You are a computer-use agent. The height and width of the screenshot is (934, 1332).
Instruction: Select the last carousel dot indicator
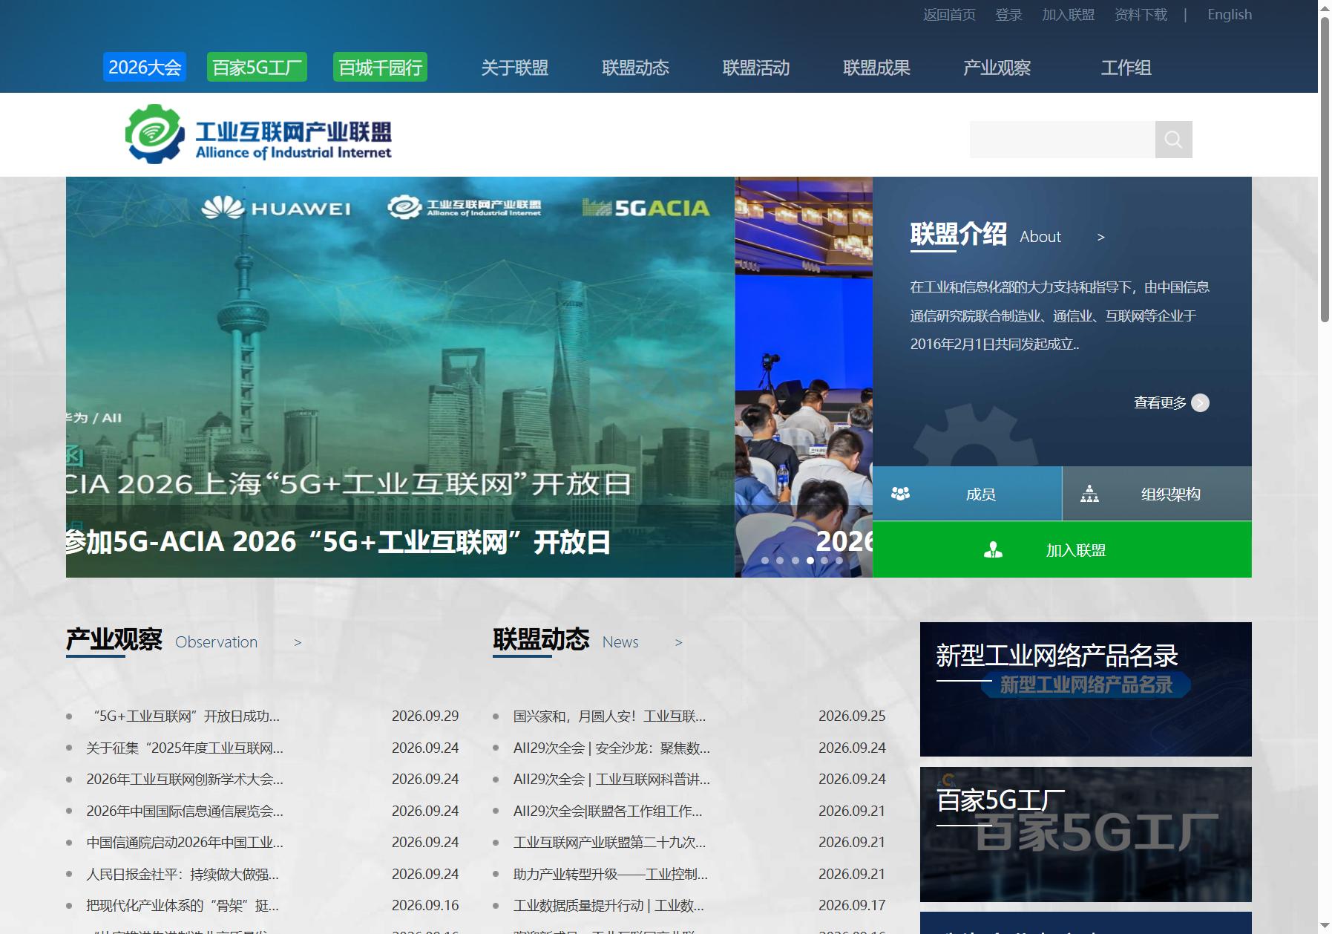pos(839,561)
